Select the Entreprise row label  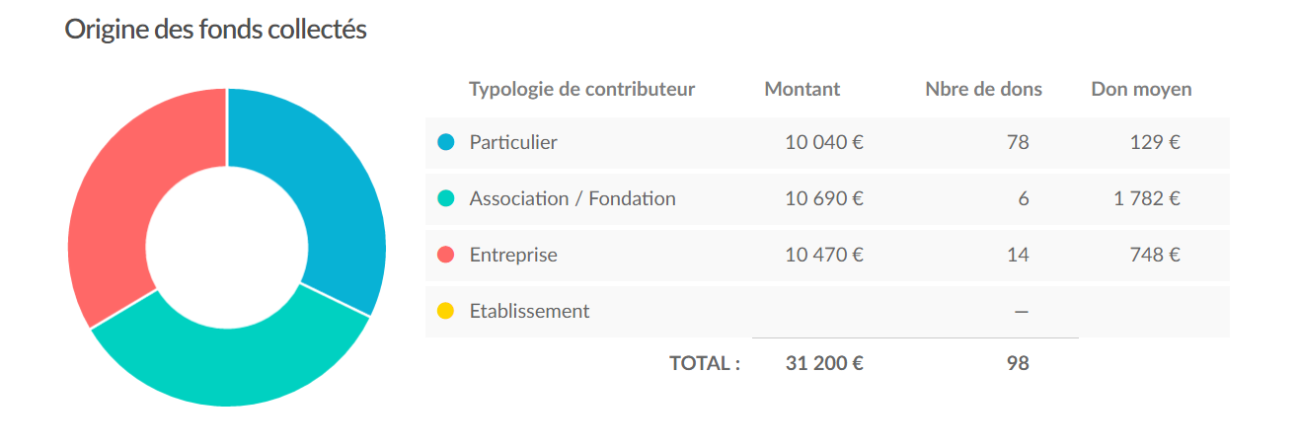coord(513,256)
